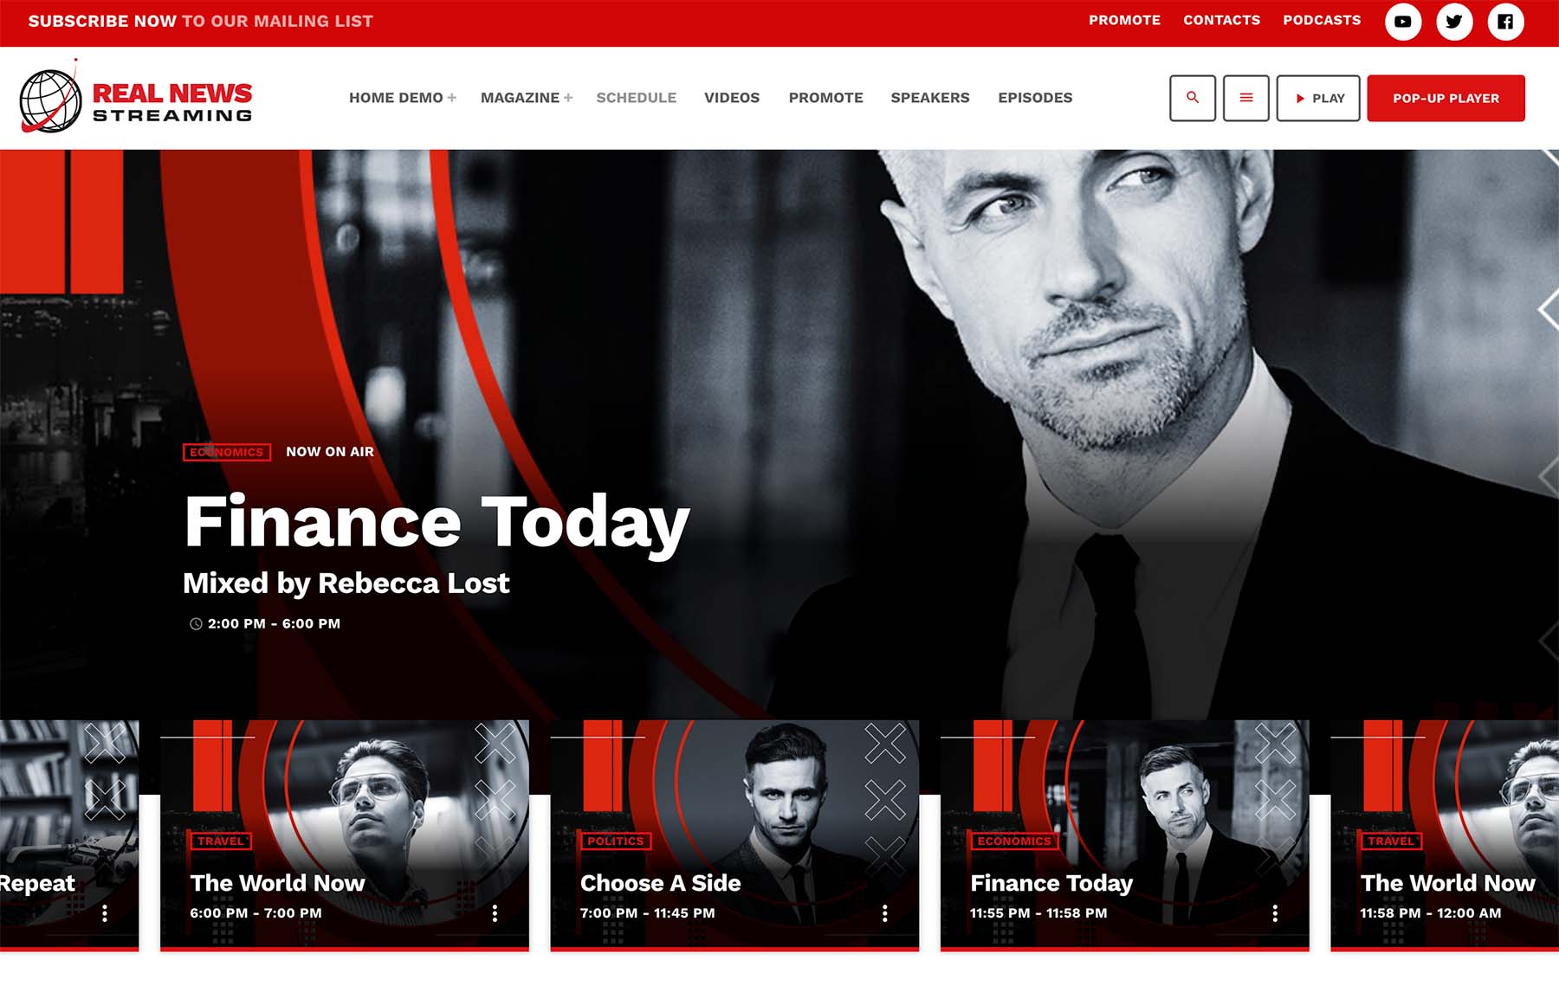Open the Speakers menu item

click(x=929, y=98)
